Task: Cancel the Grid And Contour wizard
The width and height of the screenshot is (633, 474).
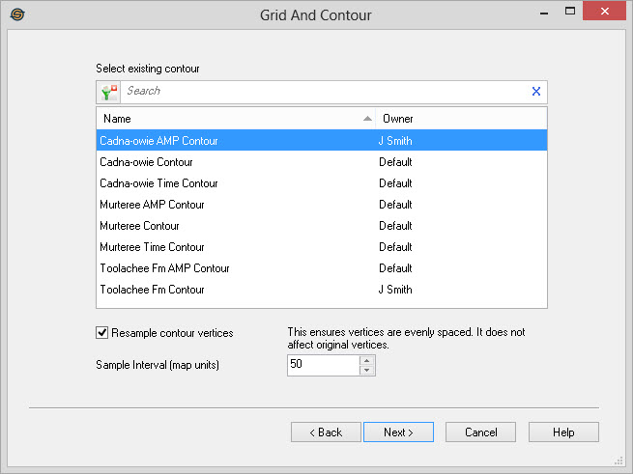Action: [x=480, y=432]
